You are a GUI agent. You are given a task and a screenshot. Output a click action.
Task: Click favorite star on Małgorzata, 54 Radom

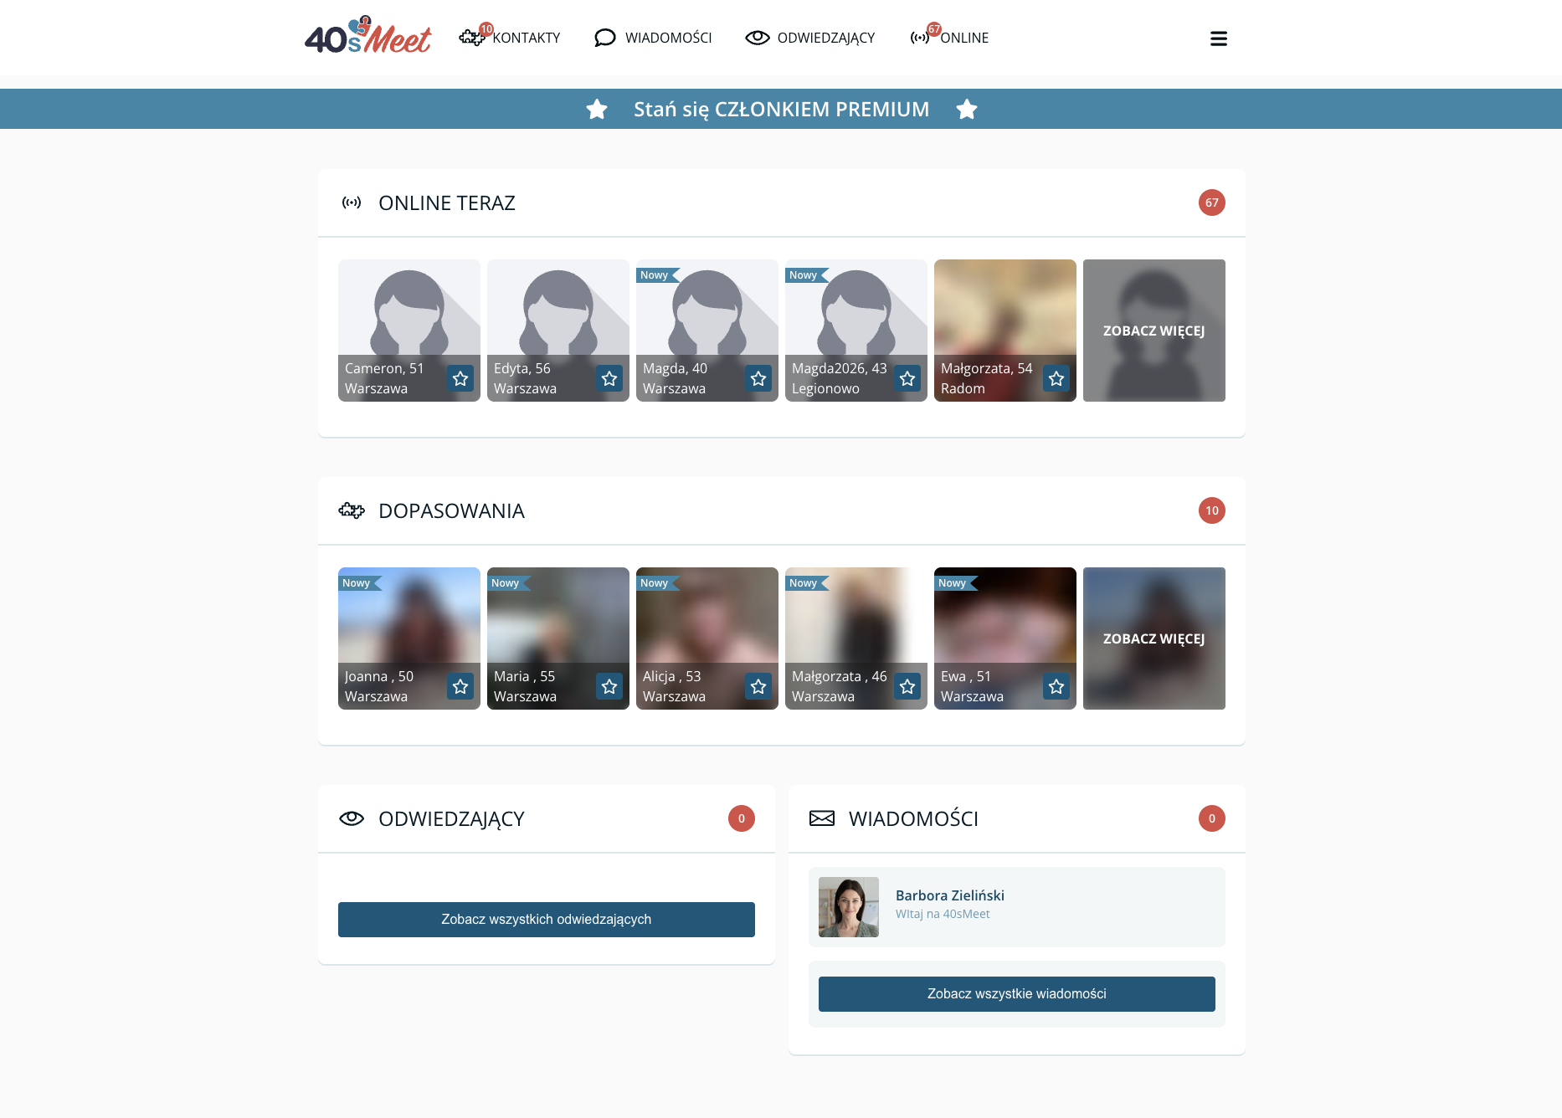1056,378
